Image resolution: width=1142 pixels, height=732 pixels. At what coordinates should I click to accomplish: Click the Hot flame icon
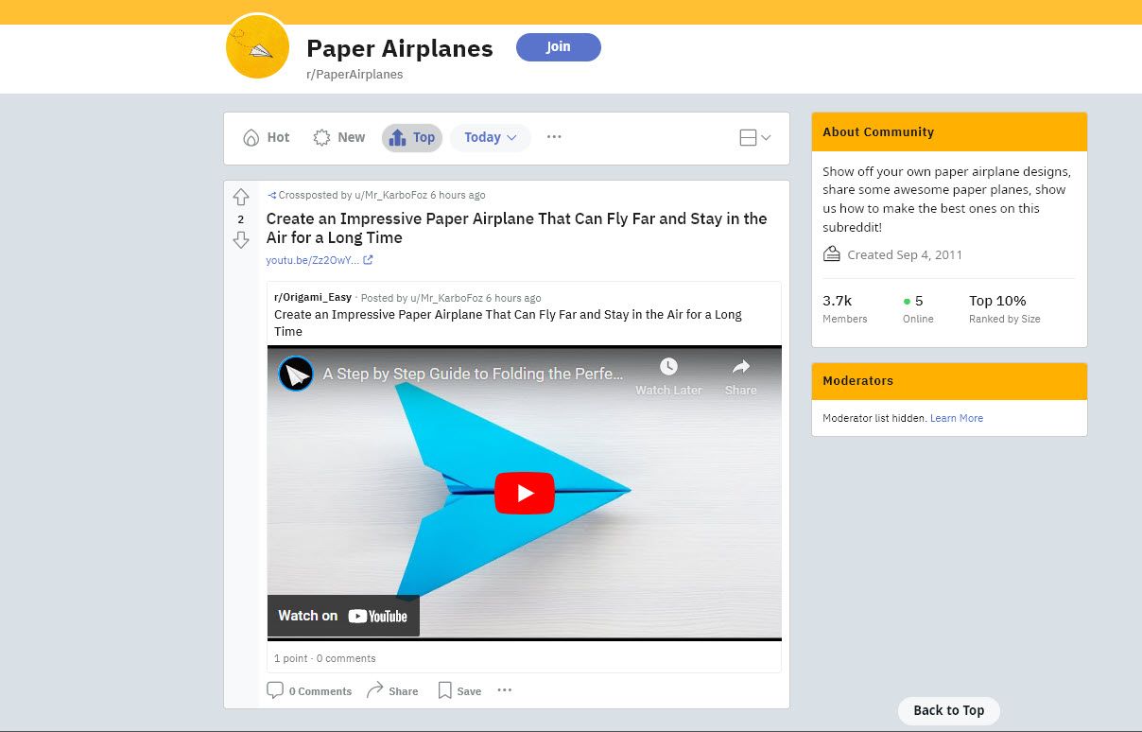tap(251, 137)
